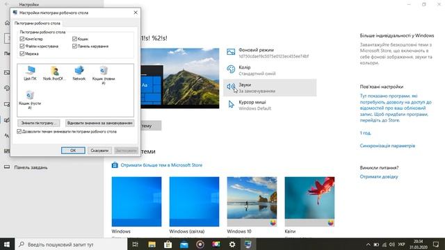The image size is (445, 250).
Task: Open the notification center icon
Action: click(x=436, y=244)
